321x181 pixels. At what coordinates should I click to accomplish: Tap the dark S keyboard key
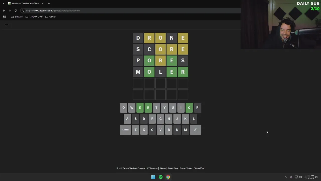pos(135,119)
